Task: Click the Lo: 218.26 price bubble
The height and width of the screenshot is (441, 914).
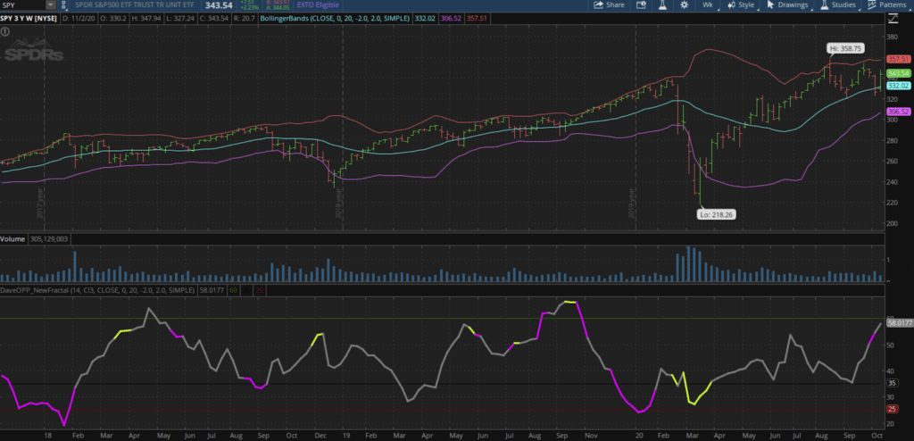Action: tap(718, 214)
